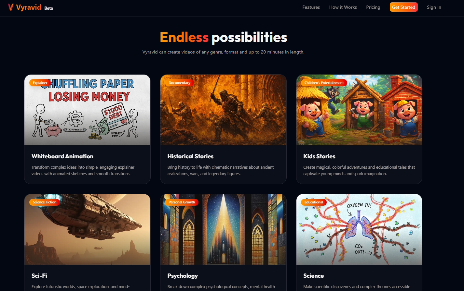Screen dimensions: 464x291
Task: Click the Vyravid brand name text
Action: coord(29,7)
